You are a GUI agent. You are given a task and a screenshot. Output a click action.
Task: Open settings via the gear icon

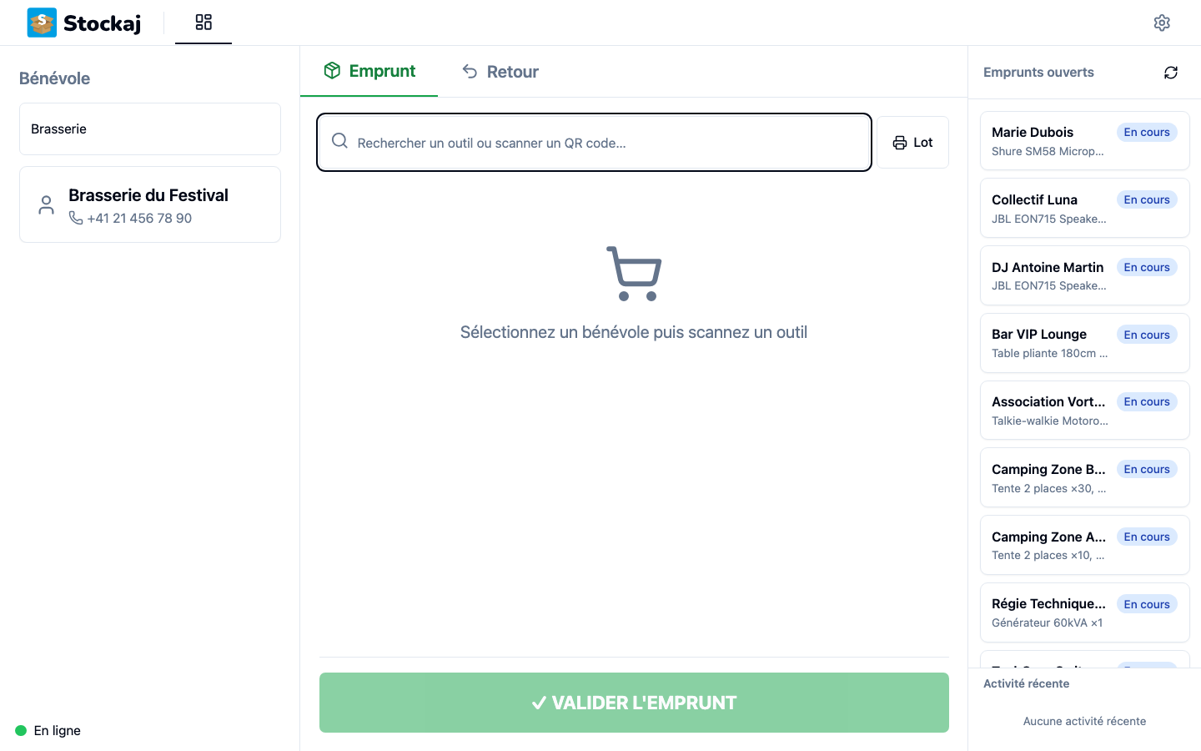(x=1162, y=23)
